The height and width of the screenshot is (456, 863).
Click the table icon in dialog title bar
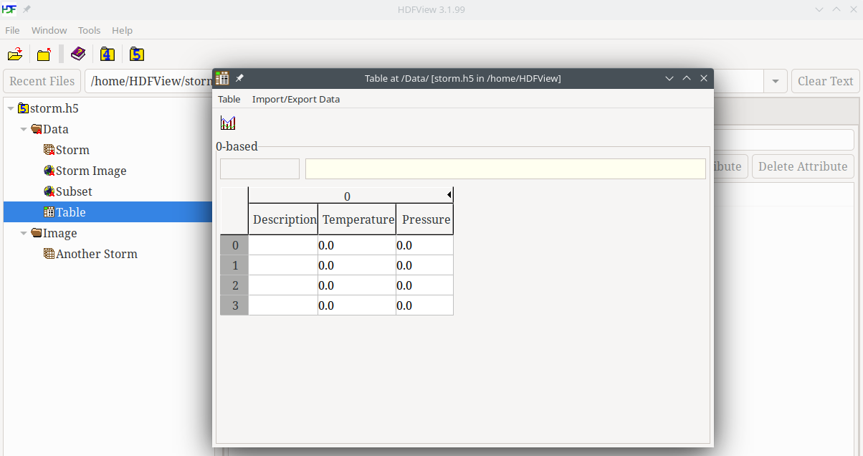click(x=222, y=78)
